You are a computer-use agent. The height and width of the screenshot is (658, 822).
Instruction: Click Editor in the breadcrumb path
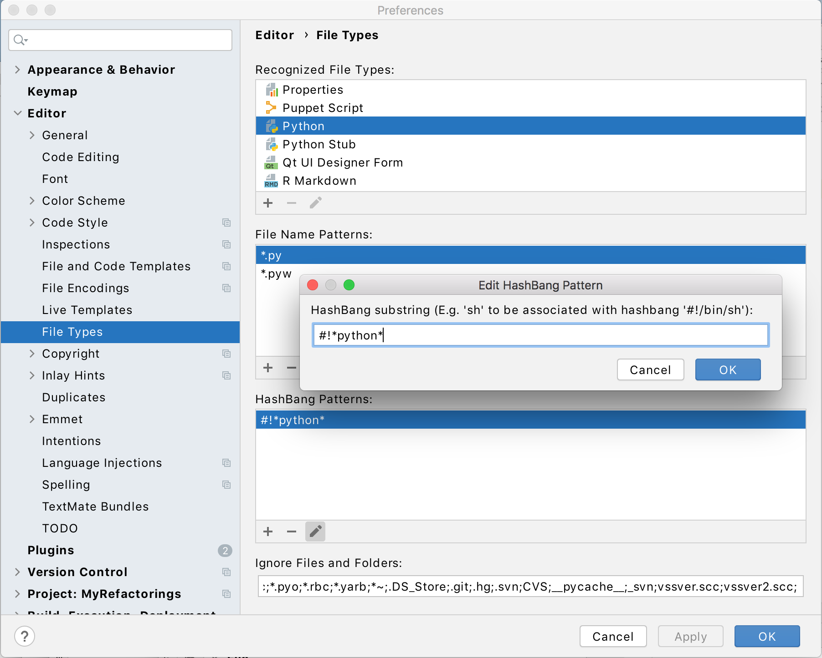click(274, 35)
